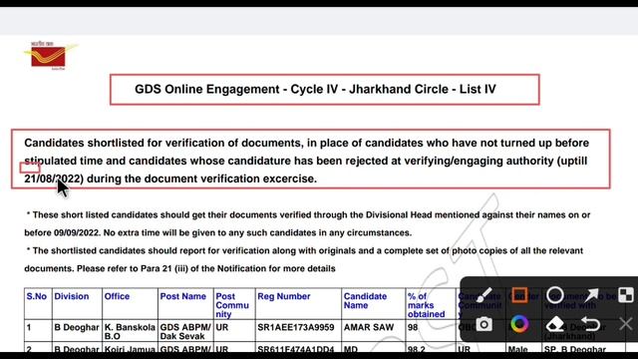Click 'GDS ABPM/ Dak Sevak' in row 1
The width and height of the screenshot is (638, 359).
(185, 332)
